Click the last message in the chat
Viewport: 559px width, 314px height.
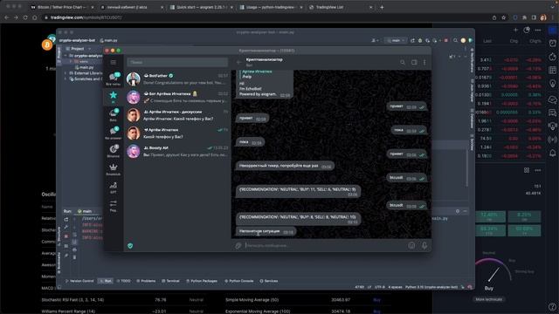coord(266,231)
